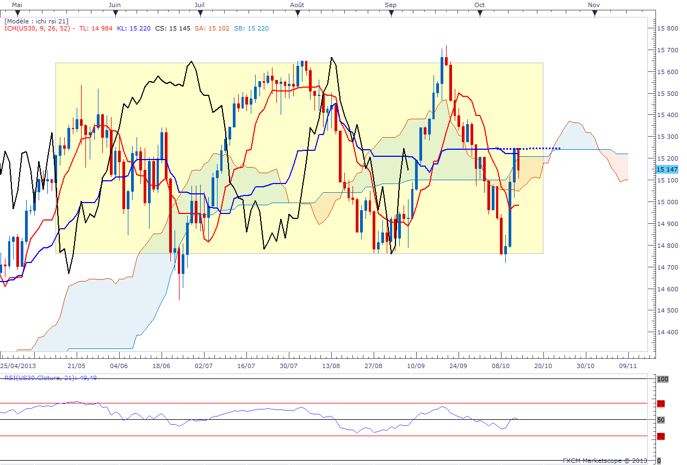687x465 pixels.
Task: Click the 'SA: 15 102' Senkou A value
Action: click(x=212, y=28)
